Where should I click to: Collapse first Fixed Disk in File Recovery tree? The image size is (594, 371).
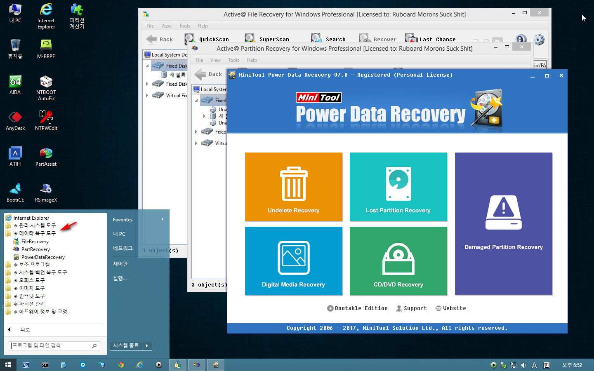click(147, 66)
